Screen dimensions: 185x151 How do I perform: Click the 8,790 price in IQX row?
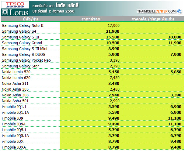(114, 142)
